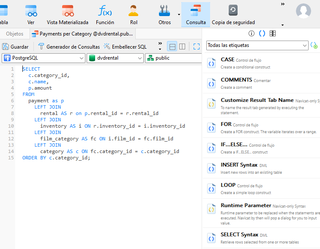
Task: Open the dvdrental database dropdown
Action: pyautogui.click(x=115, y=58)
